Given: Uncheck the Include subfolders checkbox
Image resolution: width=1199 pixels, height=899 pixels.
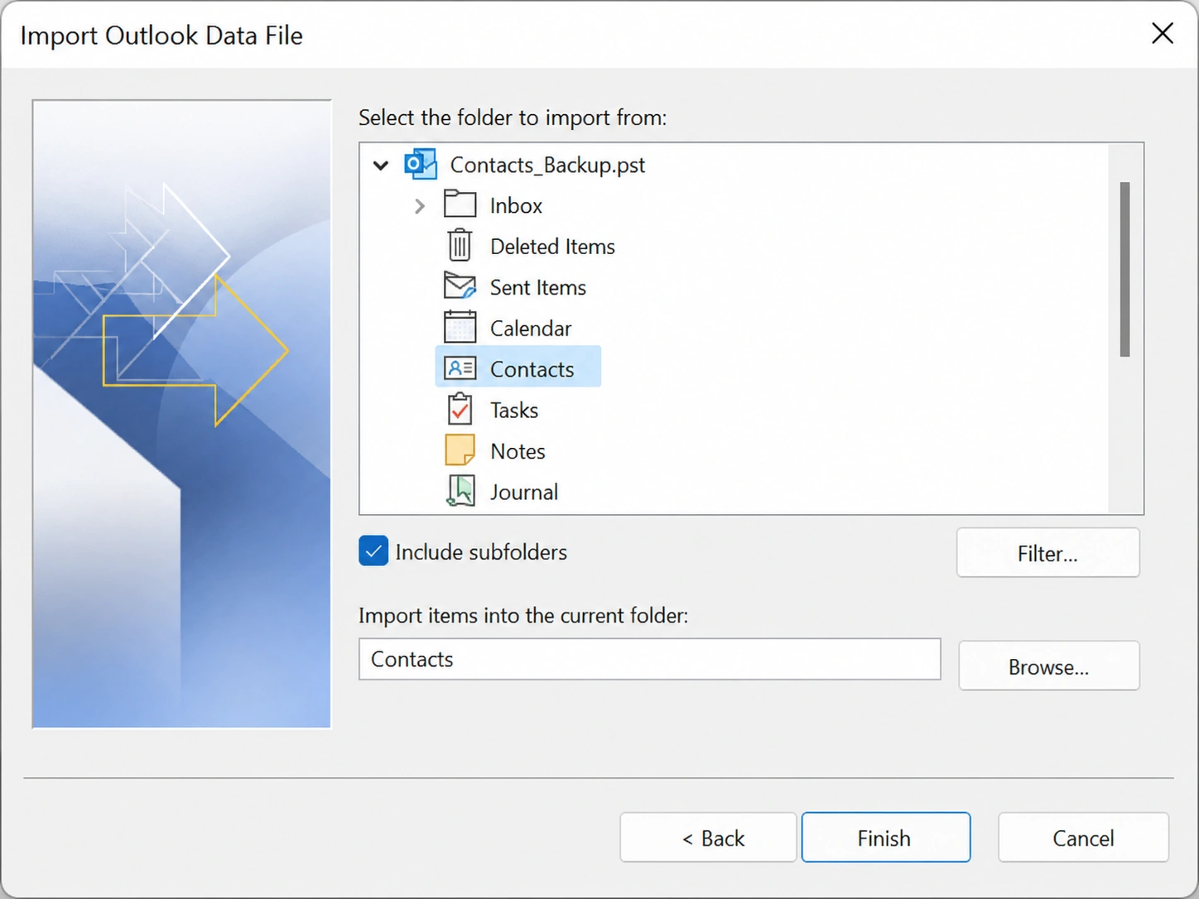Looking at the screenshot, I should coord(373,551).
